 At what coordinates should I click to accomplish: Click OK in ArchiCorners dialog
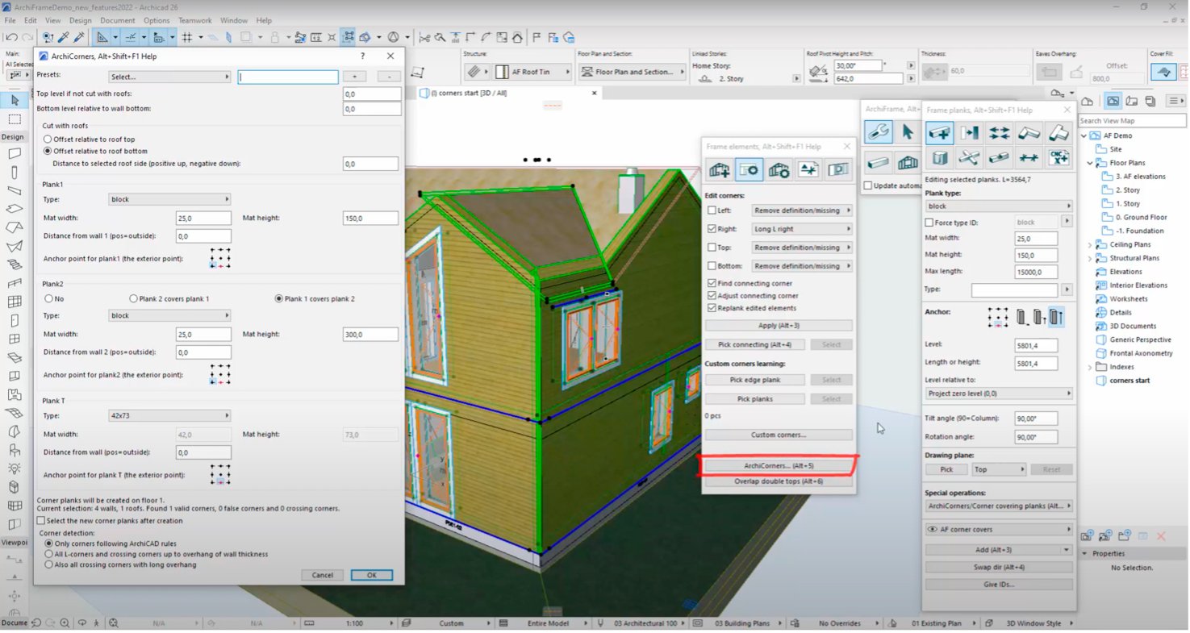click(x=371, y=575)
